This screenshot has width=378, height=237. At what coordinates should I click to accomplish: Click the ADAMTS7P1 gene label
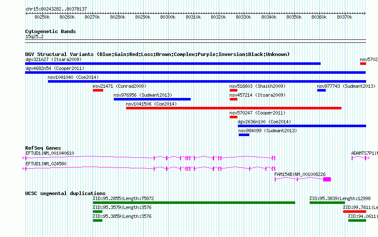(364, 153)
